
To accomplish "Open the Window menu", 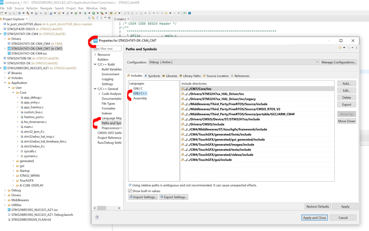I will click(92, 8).
